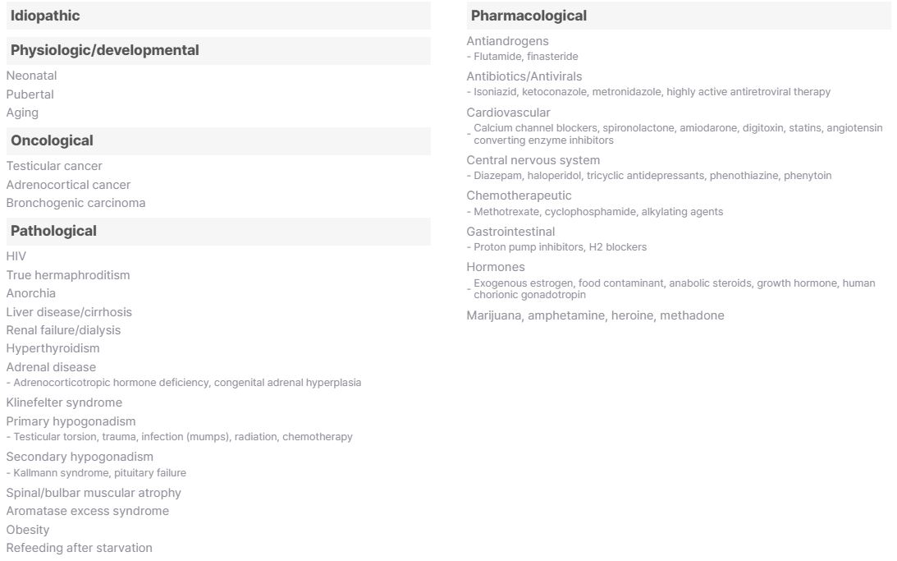Select Aromatase excess syndrome
897x561 pixels.
point(87,511)
